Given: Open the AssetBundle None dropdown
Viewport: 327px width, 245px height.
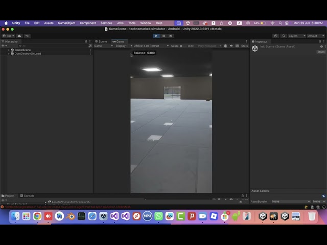Looking at the screenshot, I should tap(291, 202).
